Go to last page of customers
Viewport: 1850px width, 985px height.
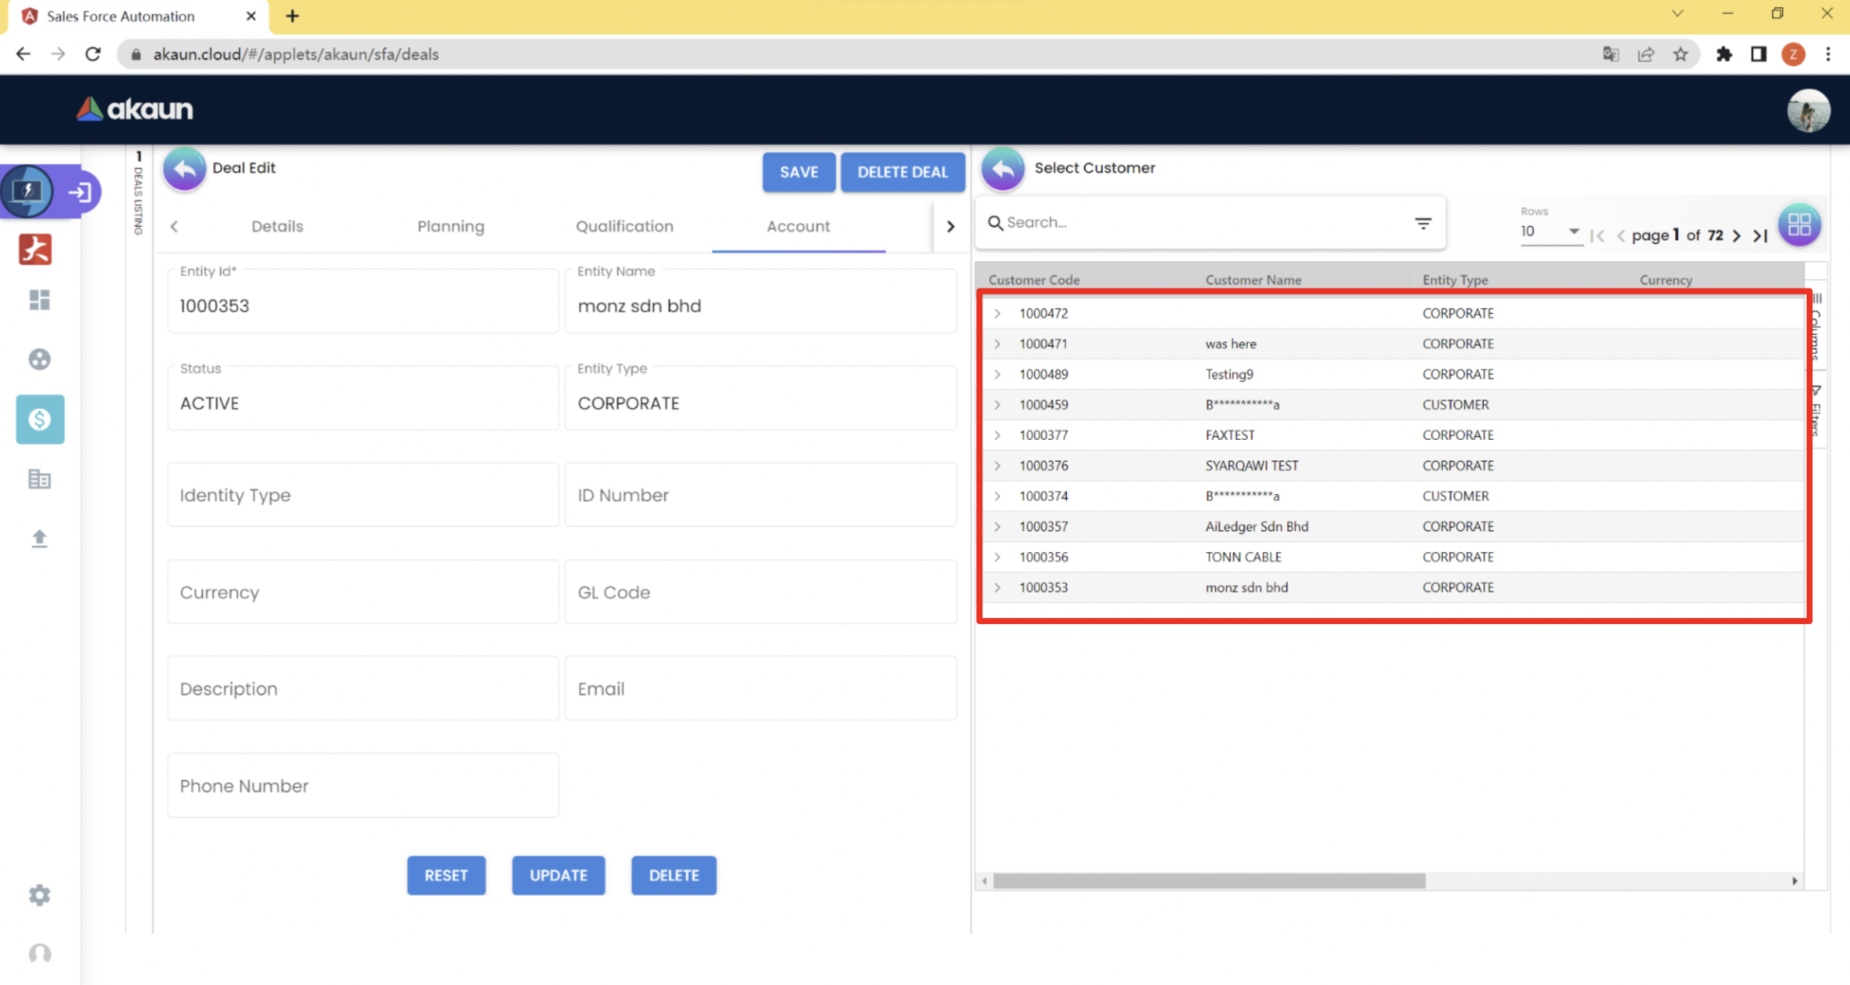point(1761,235)
